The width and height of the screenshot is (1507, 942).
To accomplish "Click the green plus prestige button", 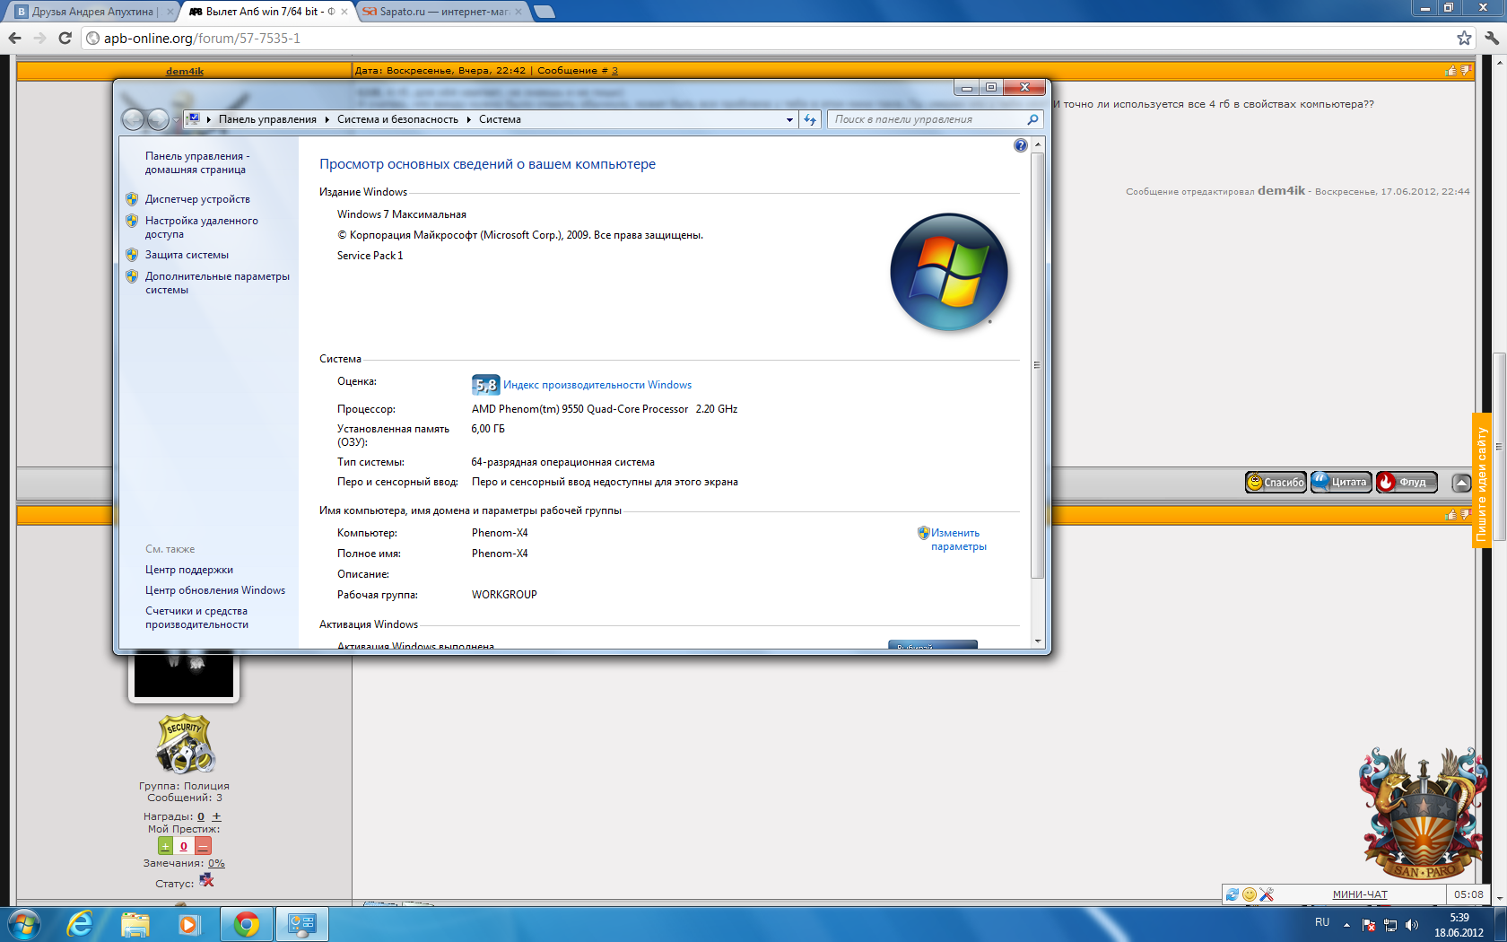I will pos(165,846).
